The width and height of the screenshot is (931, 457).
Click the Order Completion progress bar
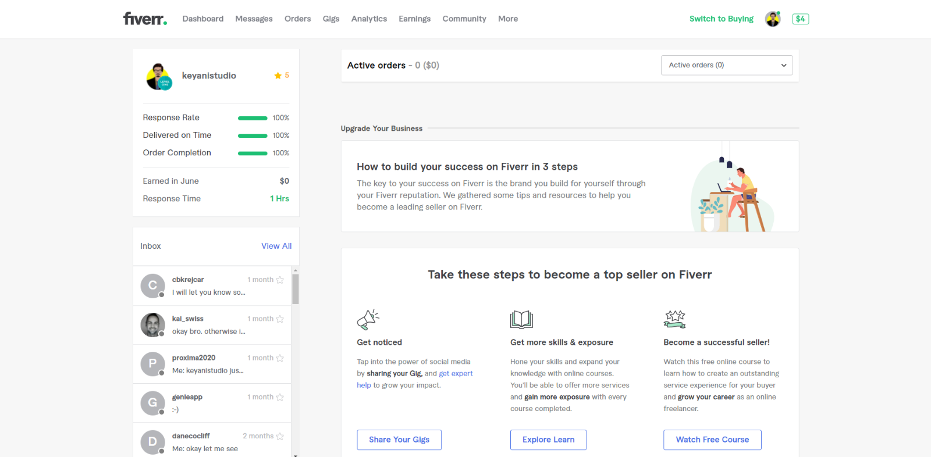[253, 153]
